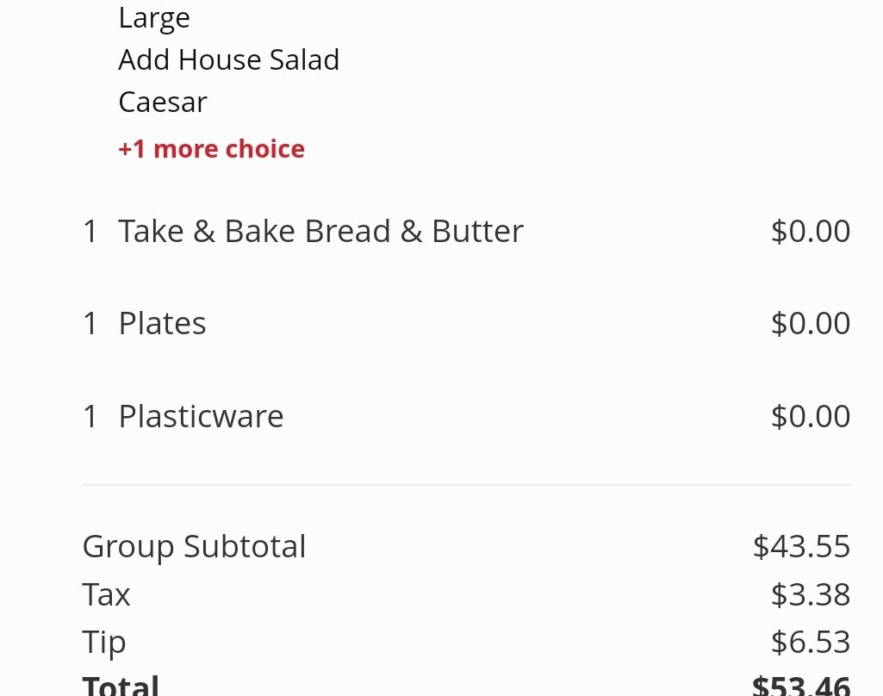
Task: Click the Plates price $0.00
Action: (810, 324)
